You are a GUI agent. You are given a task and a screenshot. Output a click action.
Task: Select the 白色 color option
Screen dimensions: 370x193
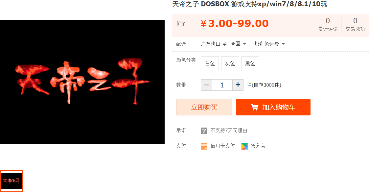point(210,63)
